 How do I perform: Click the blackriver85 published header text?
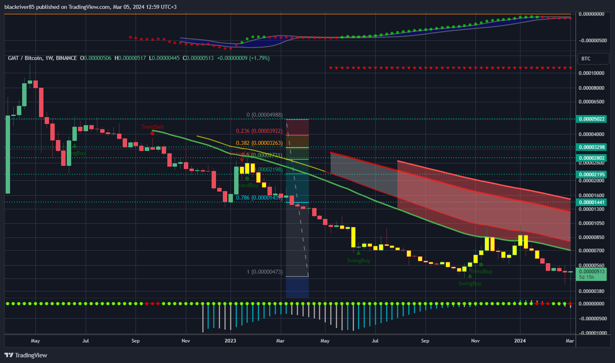point(90,7)
